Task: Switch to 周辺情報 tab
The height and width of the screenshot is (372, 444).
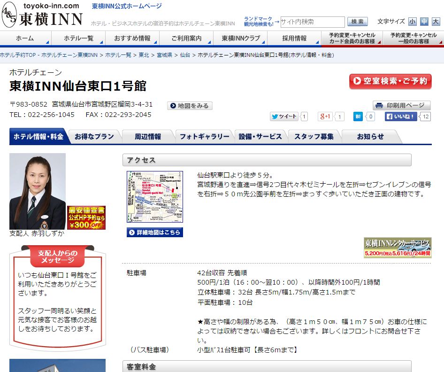Action: (148, 137)
